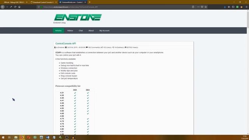Viewport: 249px width, 140px height.
Task: Click the 'Ring console buzzer' list item
Action: coord(69,76)
